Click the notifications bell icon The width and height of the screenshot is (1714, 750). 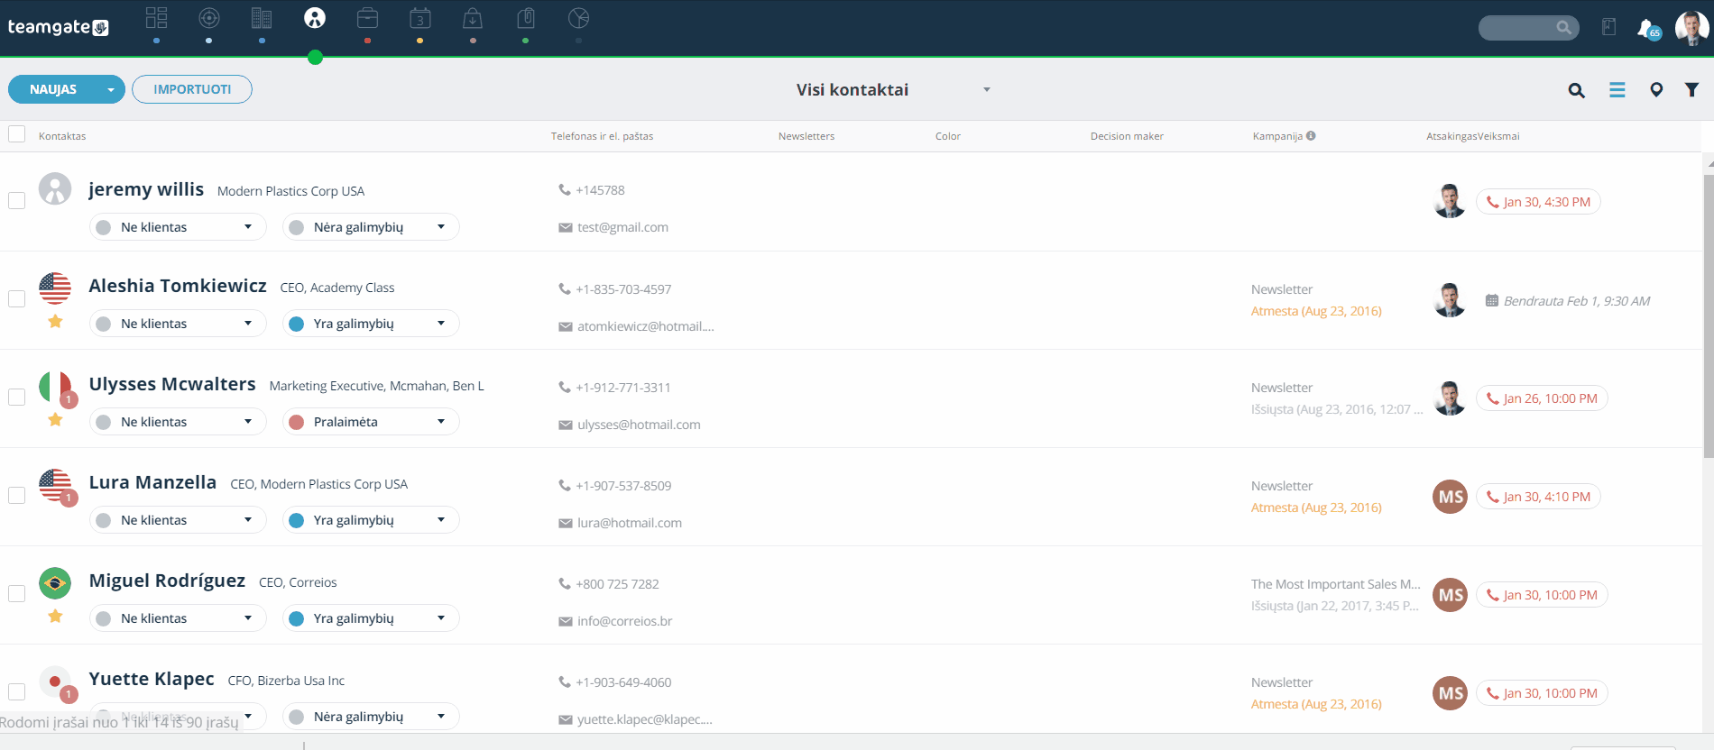click(1646, 28)
